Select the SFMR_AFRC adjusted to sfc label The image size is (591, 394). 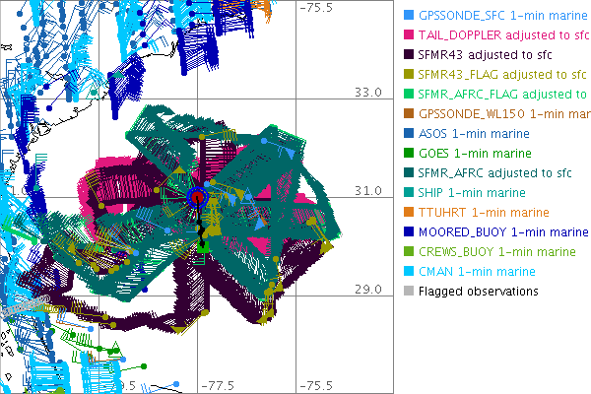[495, 173]
